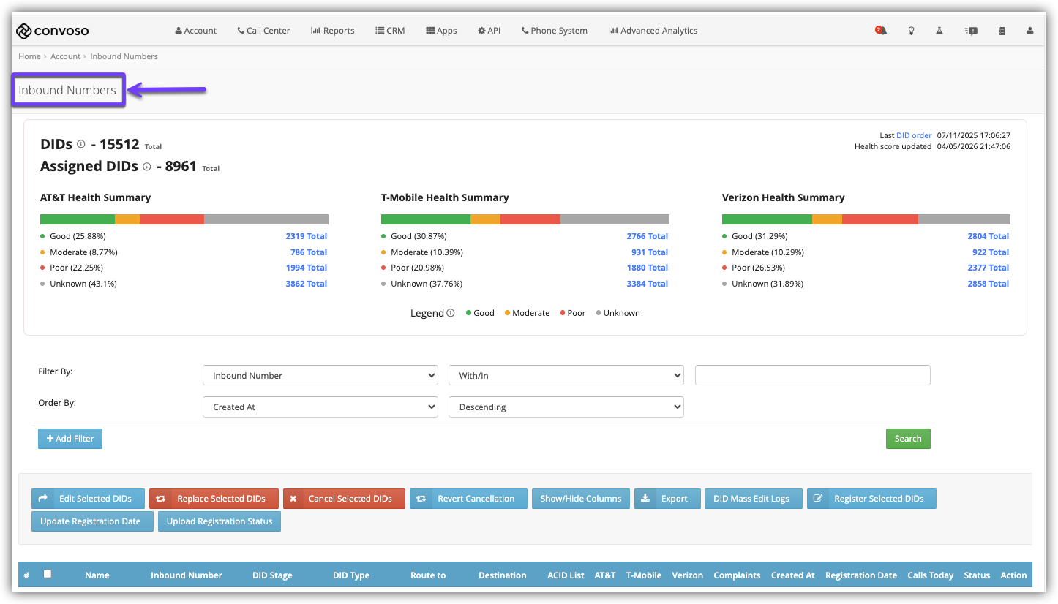Click the Convoso logo
The height and width of the screenshot is (604, 1058).
pos(53,31)
